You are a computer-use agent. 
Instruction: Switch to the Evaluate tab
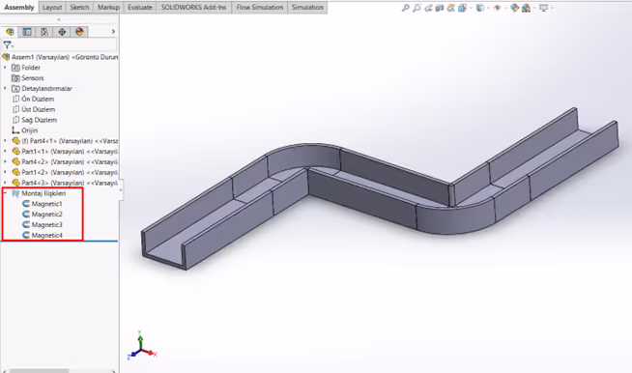[x=140, y=8]
